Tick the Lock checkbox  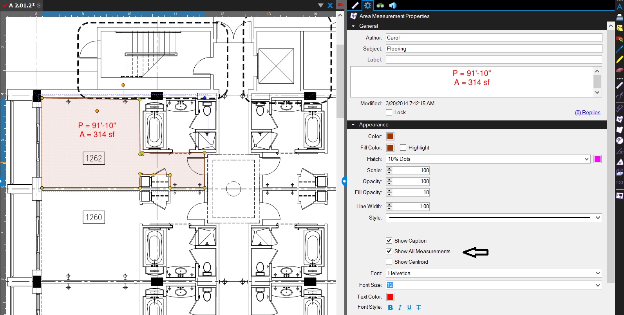pyautogui.click(x=389, y=112)
